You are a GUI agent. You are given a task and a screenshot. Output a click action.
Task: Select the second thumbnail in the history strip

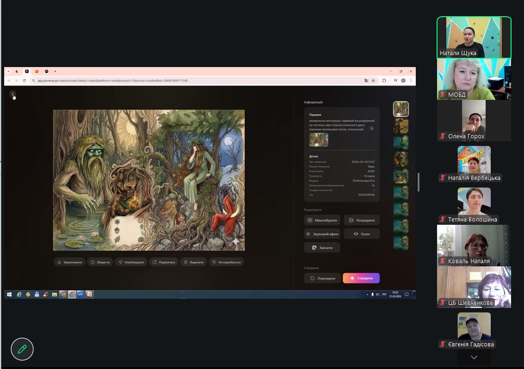click(401, 126)
